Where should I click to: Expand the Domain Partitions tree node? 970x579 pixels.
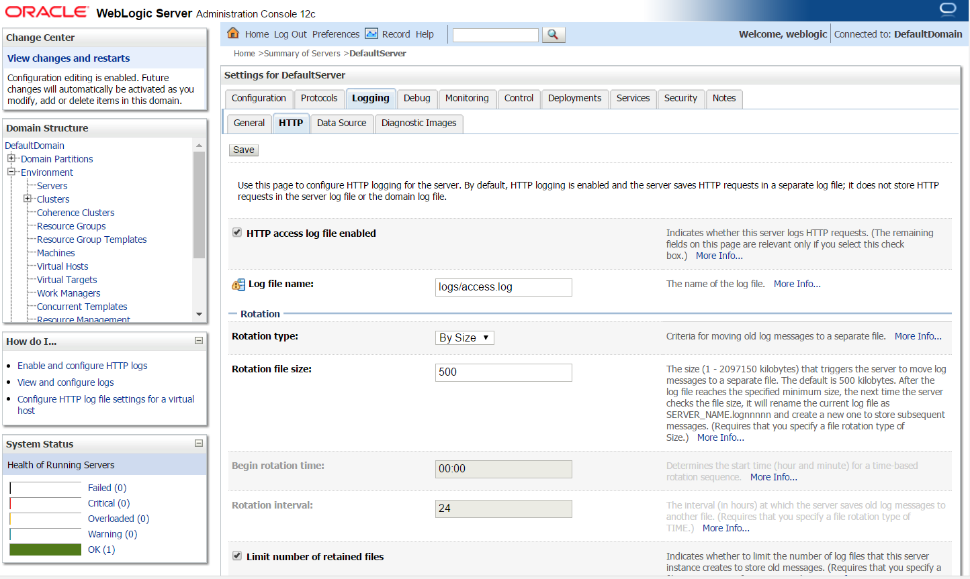pos(11,159)
